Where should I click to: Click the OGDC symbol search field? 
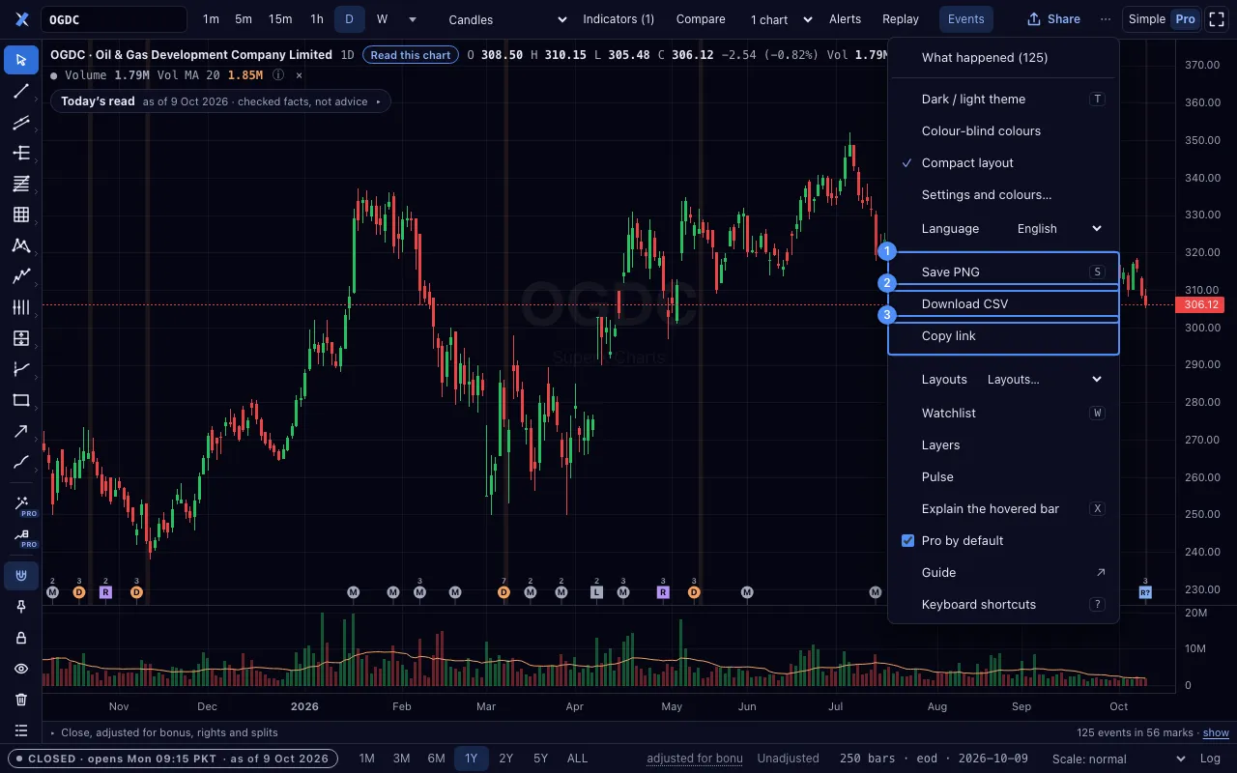click(114, 19)
